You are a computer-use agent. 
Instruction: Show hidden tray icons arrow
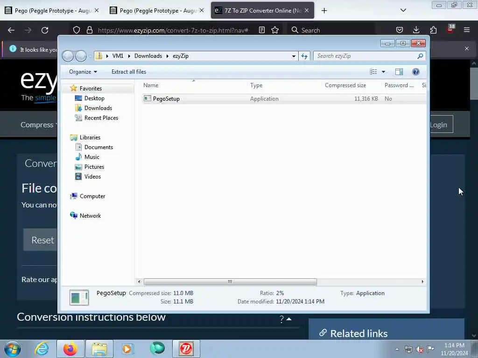tap(397, 350)
